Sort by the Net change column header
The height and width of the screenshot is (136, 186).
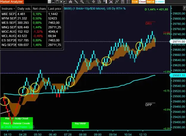(x=39, y=9)
